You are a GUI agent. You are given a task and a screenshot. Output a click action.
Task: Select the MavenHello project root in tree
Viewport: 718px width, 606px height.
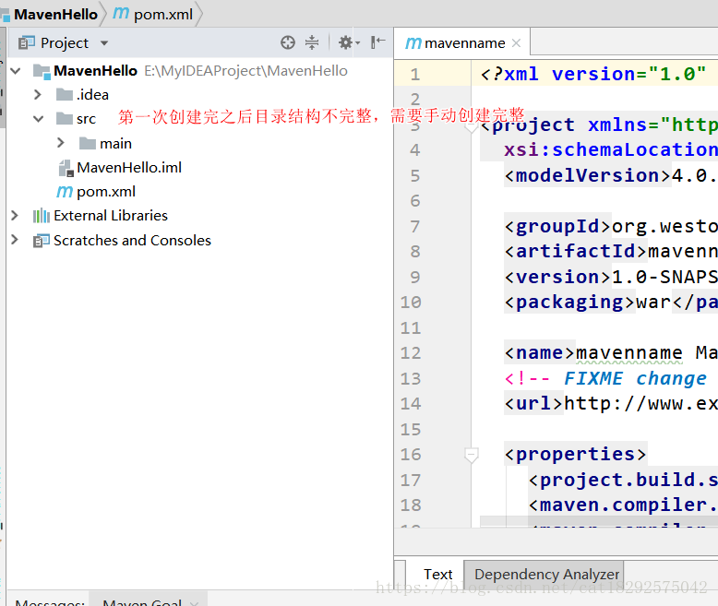(x=96, y=71)
